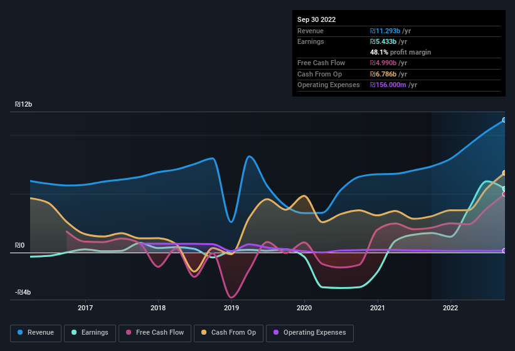Click the 2019 x-axis label
This screenshot has width=515, height=351.
tap(231, 308)
